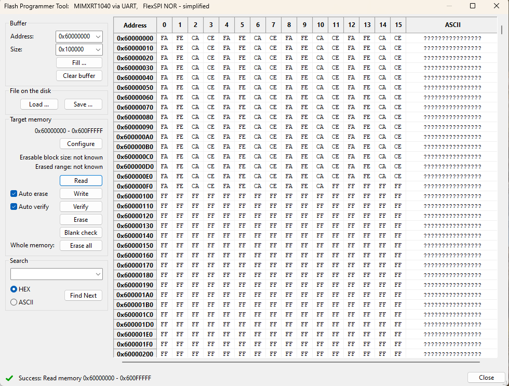Click the Erase button
Viewport: 509px width, 386px height.
click(x=81, y=219)
